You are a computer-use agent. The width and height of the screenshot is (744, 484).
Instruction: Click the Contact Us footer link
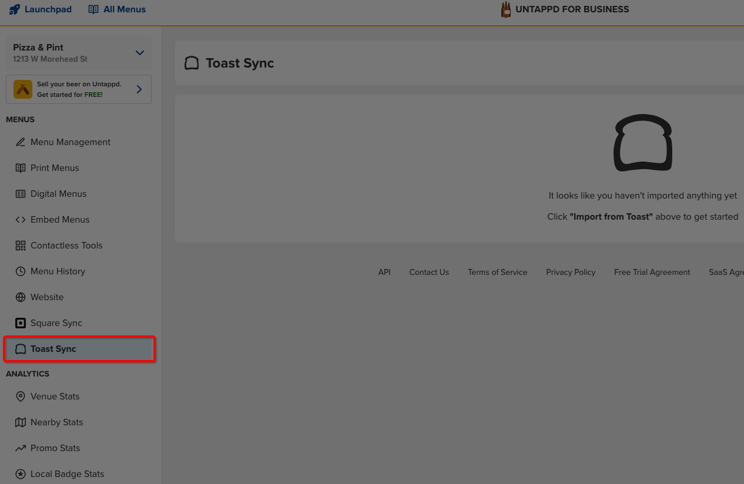429,272
